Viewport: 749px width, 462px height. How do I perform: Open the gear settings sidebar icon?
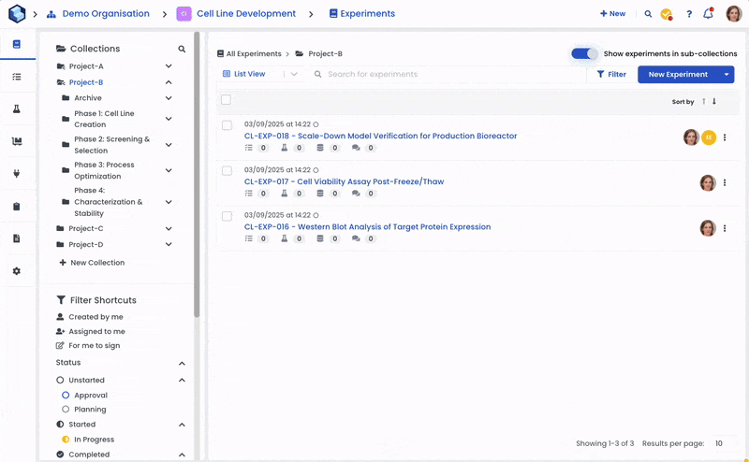[x=17, y=271]
